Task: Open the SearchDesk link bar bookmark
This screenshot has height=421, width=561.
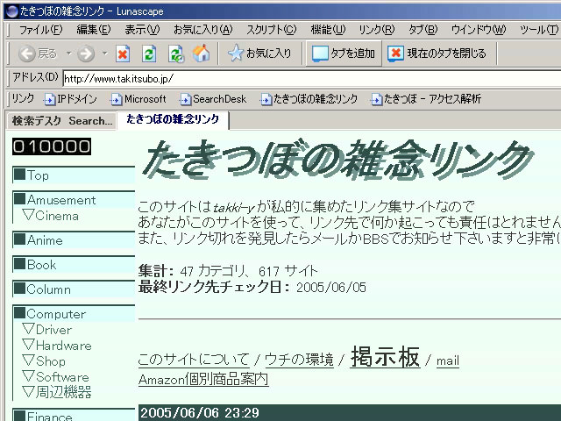Action: pos(213,99)
